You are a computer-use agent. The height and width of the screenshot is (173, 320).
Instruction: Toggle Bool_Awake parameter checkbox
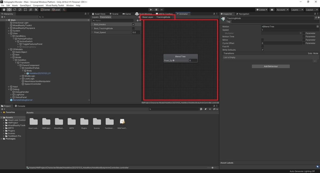tap(133, 24)
